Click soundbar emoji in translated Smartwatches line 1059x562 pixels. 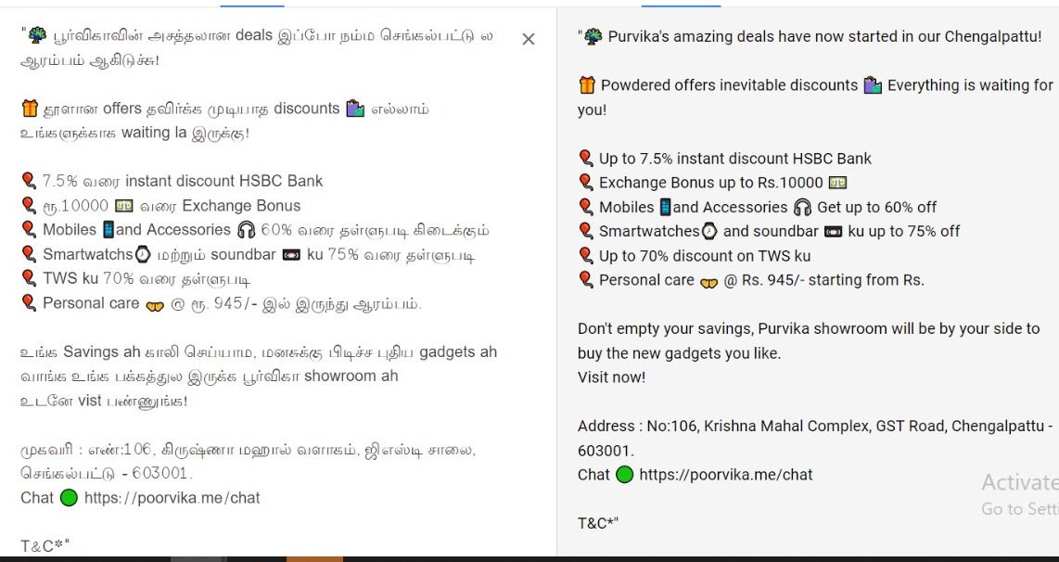pyautogui.click(x=834, y=232)
